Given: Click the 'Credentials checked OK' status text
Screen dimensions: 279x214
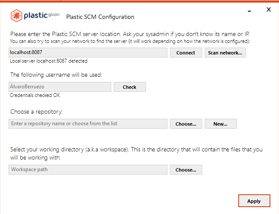Looking at the screenshot, I should click(35, 95).
